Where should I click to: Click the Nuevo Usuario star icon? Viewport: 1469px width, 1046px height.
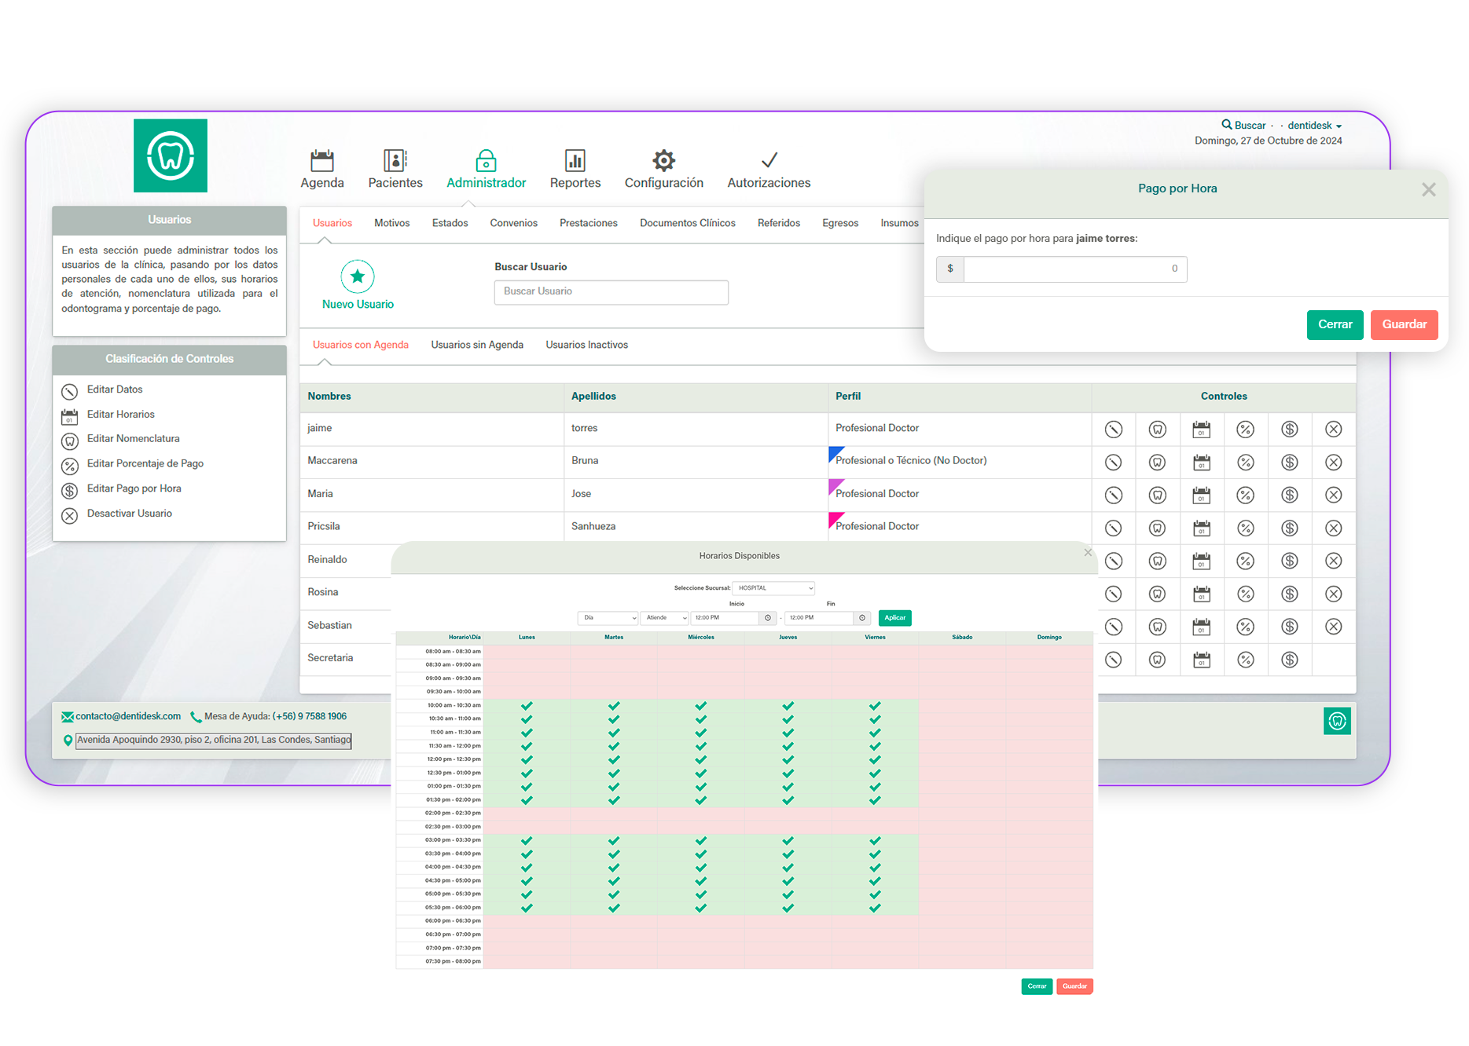[358, 276]
